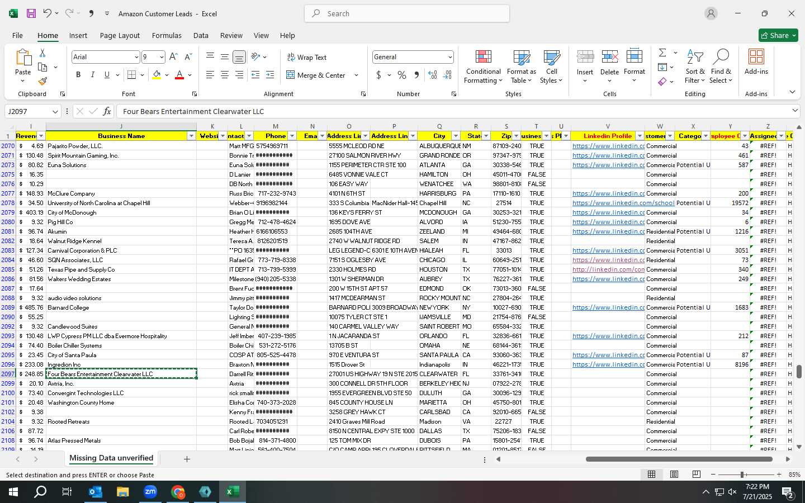Open the Add-ins pane

click(756, 63)
